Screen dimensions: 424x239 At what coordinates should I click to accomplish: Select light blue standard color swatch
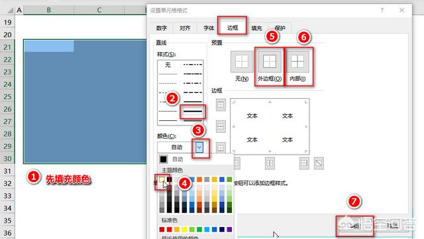click(x=207, y=230)
